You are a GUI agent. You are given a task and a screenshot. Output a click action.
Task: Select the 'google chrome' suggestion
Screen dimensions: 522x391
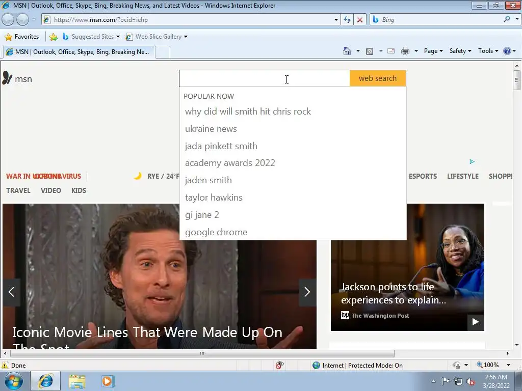click(x=216, y=232)
